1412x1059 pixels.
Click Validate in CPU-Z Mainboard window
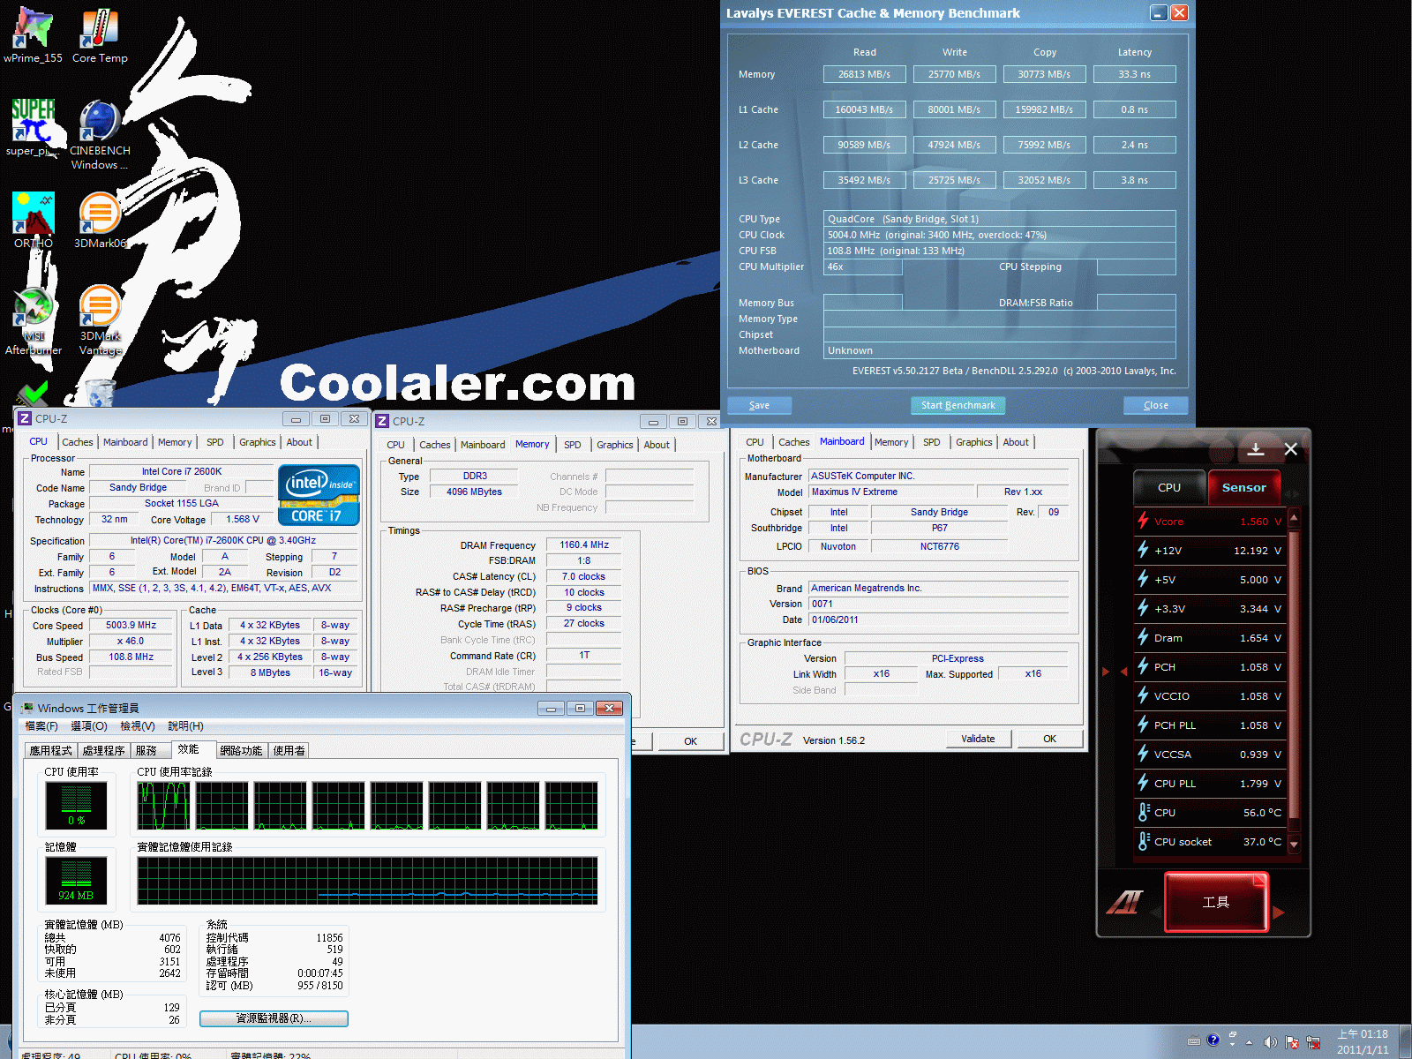(978, 739)
